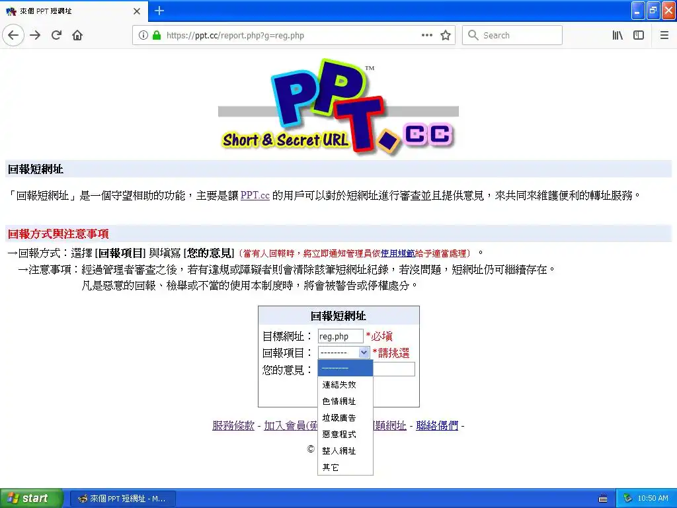This screenshot has height=508, width=677.
Task: Show site information via the info icon
Action: pos(143,35)
